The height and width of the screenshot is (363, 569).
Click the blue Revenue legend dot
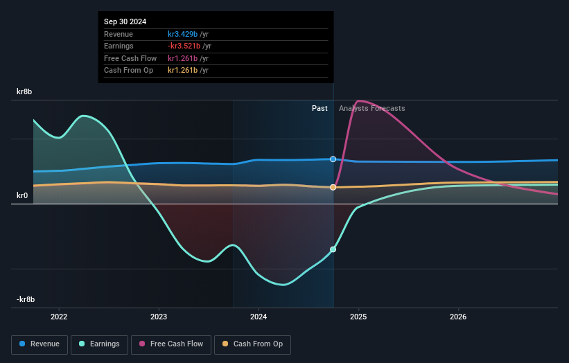(x=22, y=344)
